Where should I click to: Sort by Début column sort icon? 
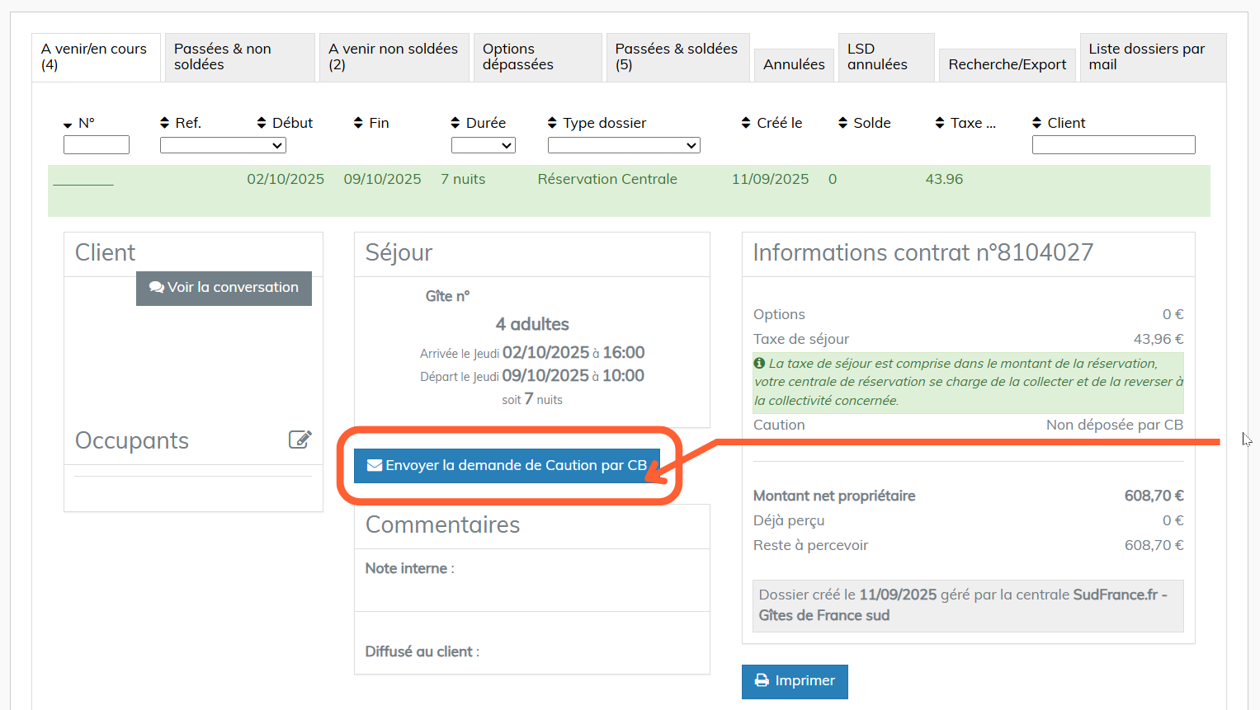262,123
